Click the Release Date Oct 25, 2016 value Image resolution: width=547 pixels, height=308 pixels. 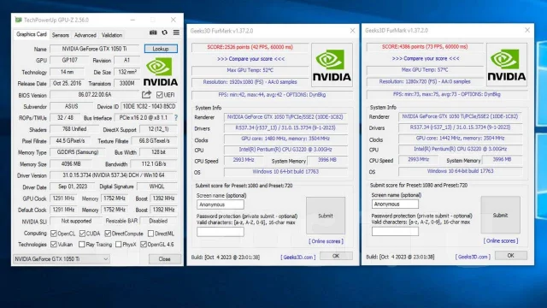click(x=67, y=83)
